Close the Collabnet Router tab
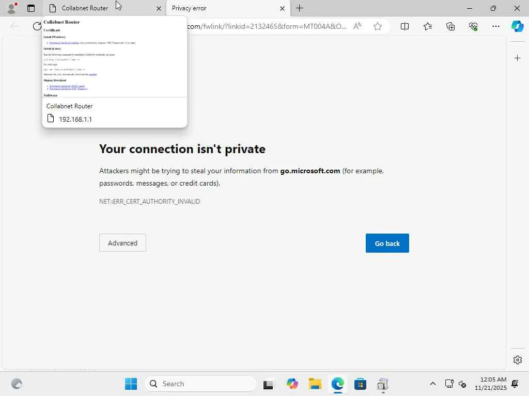529x396 pixels. pyautogui.click(x=159, y=8)
